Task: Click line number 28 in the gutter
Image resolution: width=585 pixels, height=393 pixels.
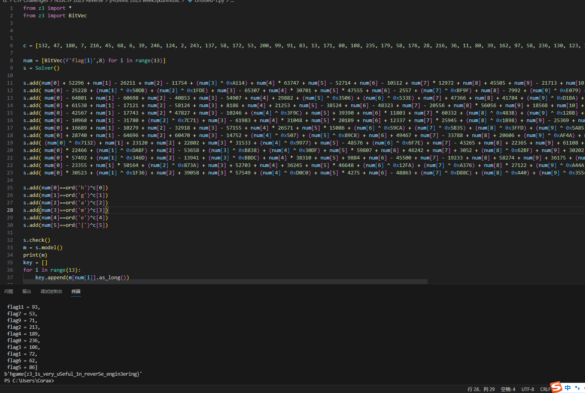Action: [10, 210]
